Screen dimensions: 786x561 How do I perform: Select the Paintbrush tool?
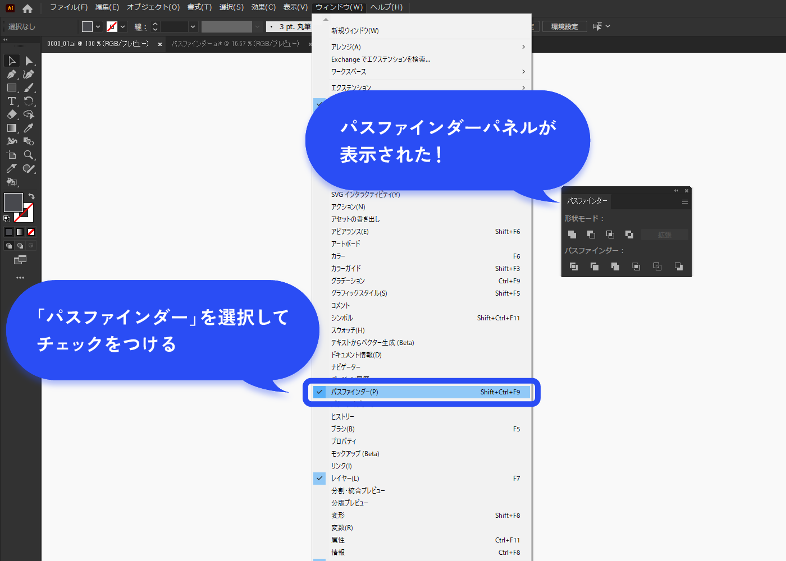click(29, 88)
